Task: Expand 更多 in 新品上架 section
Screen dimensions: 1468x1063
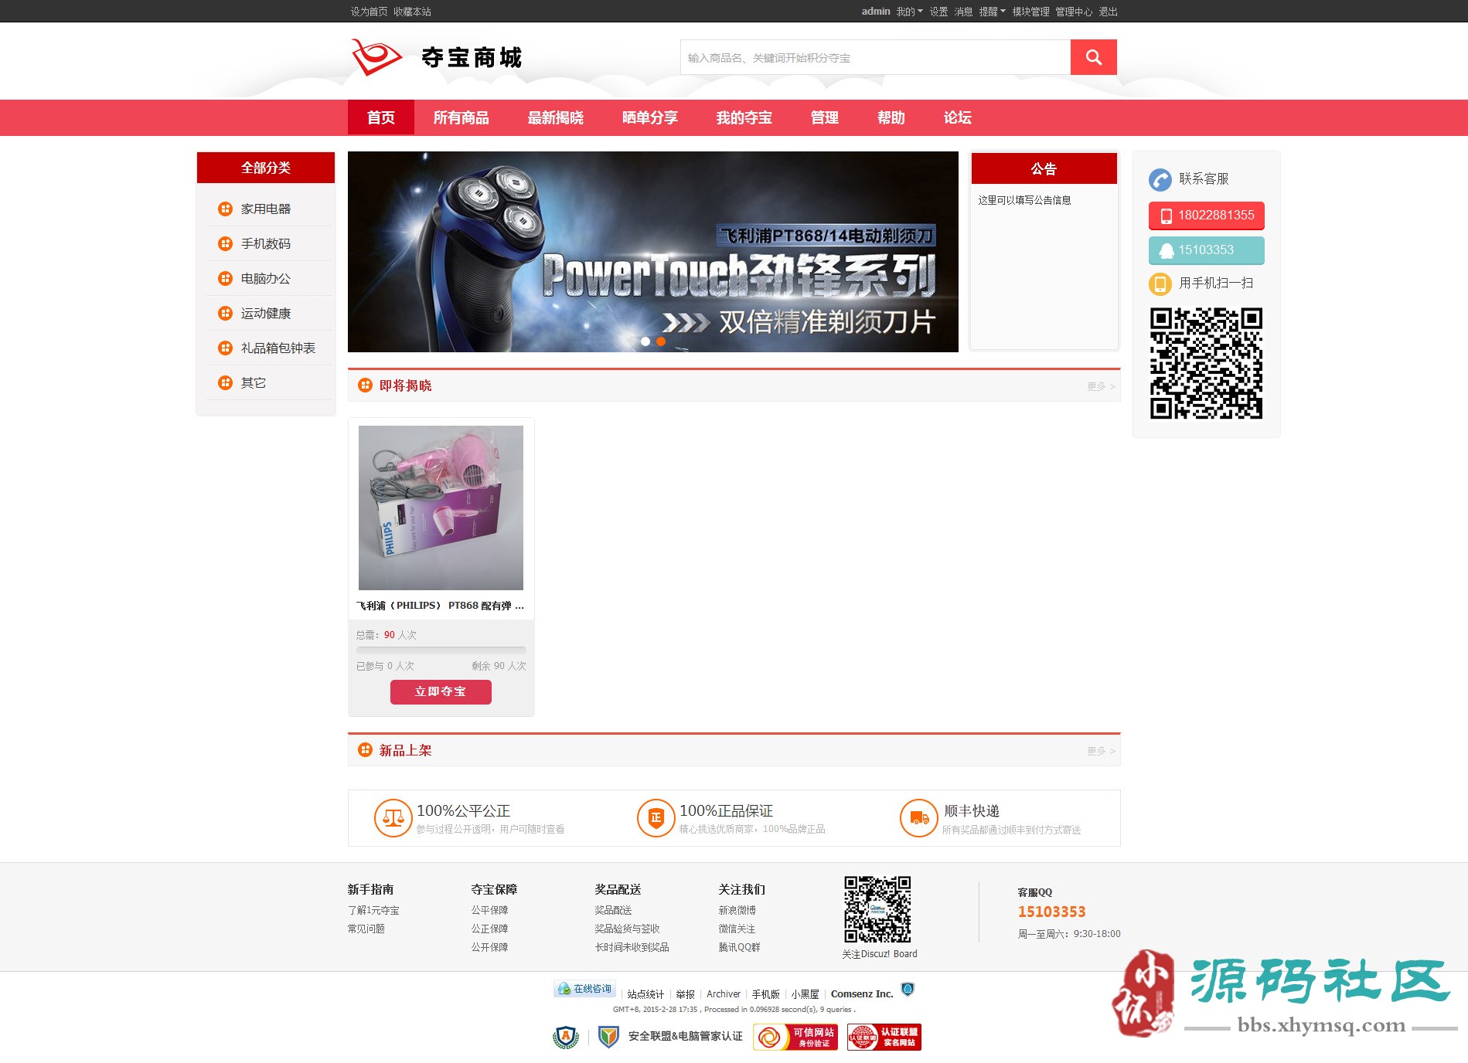Action: 1101,751
